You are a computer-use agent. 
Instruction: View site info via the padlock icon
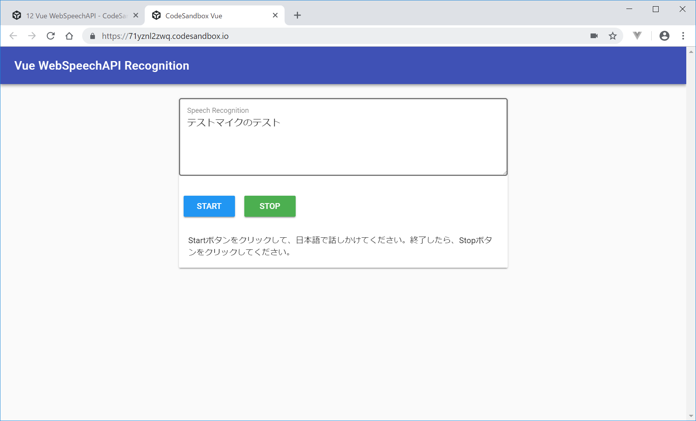click(x=93, y=36)
